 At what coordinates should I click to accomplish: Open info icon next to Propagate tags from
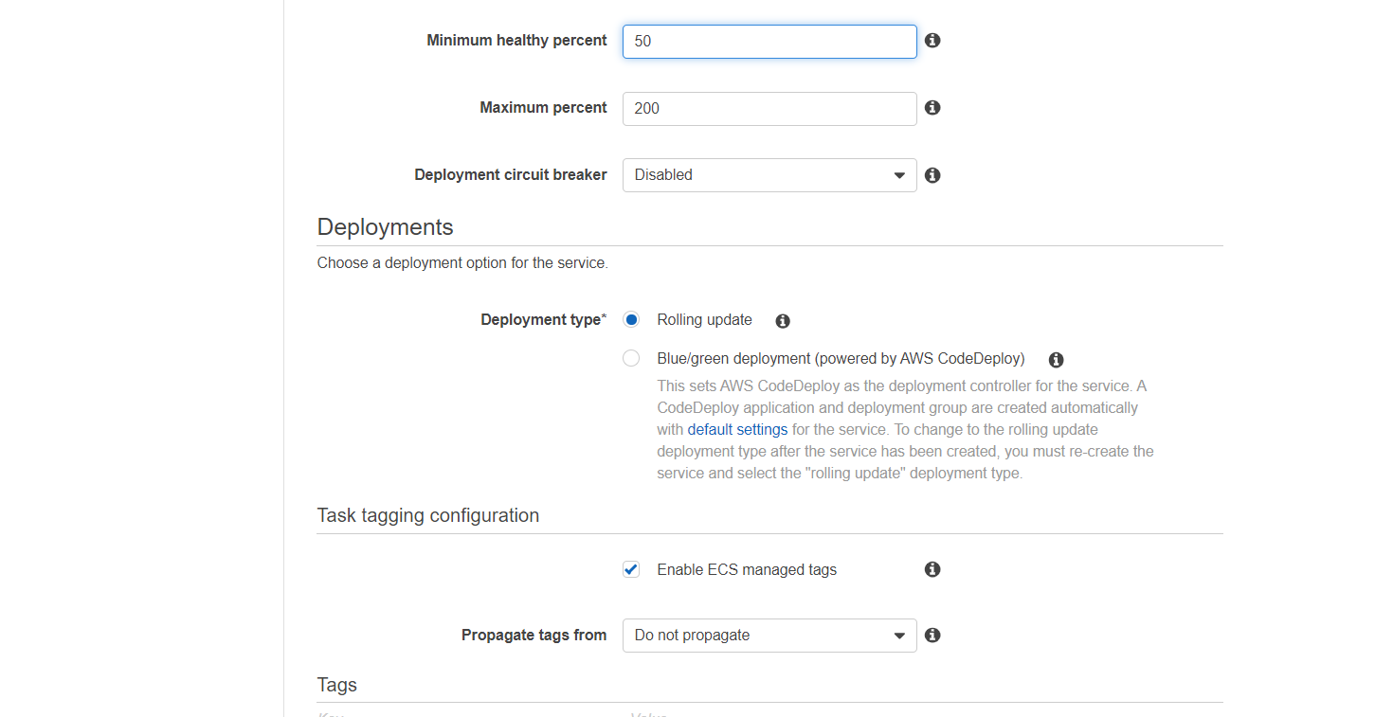click(x=932, y=636)
